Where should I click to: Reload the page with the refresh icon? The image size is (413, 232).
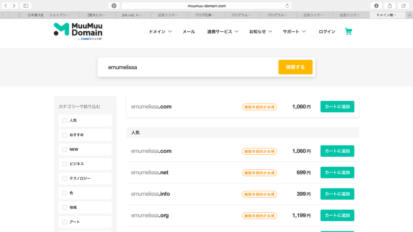tap(287, 6)
